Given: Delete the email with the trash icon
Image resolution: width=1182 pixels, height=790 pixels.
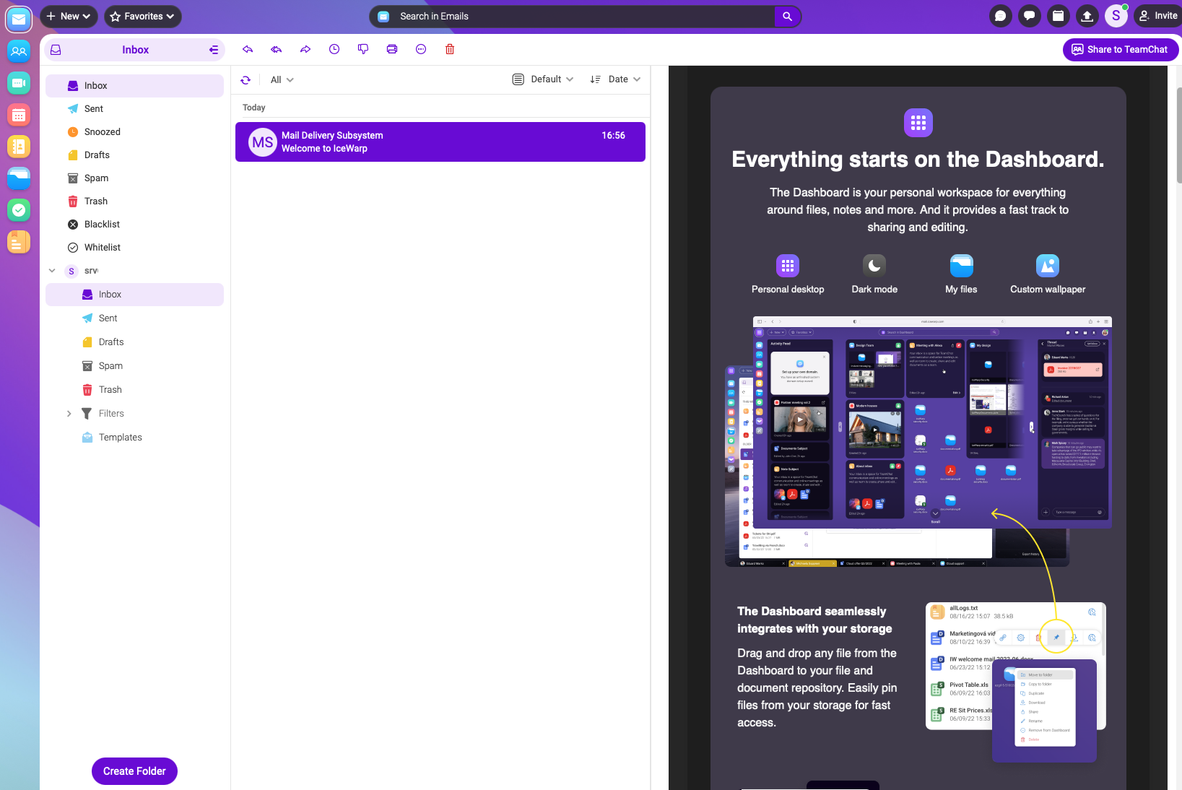Looking at the screenshot, I should point(450,49).
